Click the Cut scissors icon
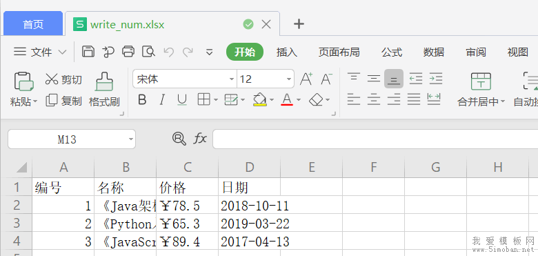This screenshot has height=256, width=538. (52, 79)
